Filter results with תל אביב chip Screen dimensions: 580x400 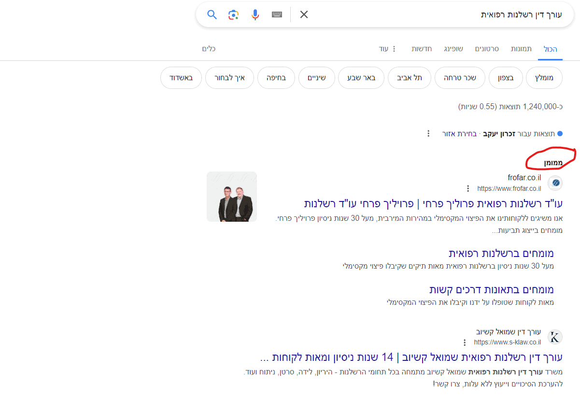tap(410, 78)
